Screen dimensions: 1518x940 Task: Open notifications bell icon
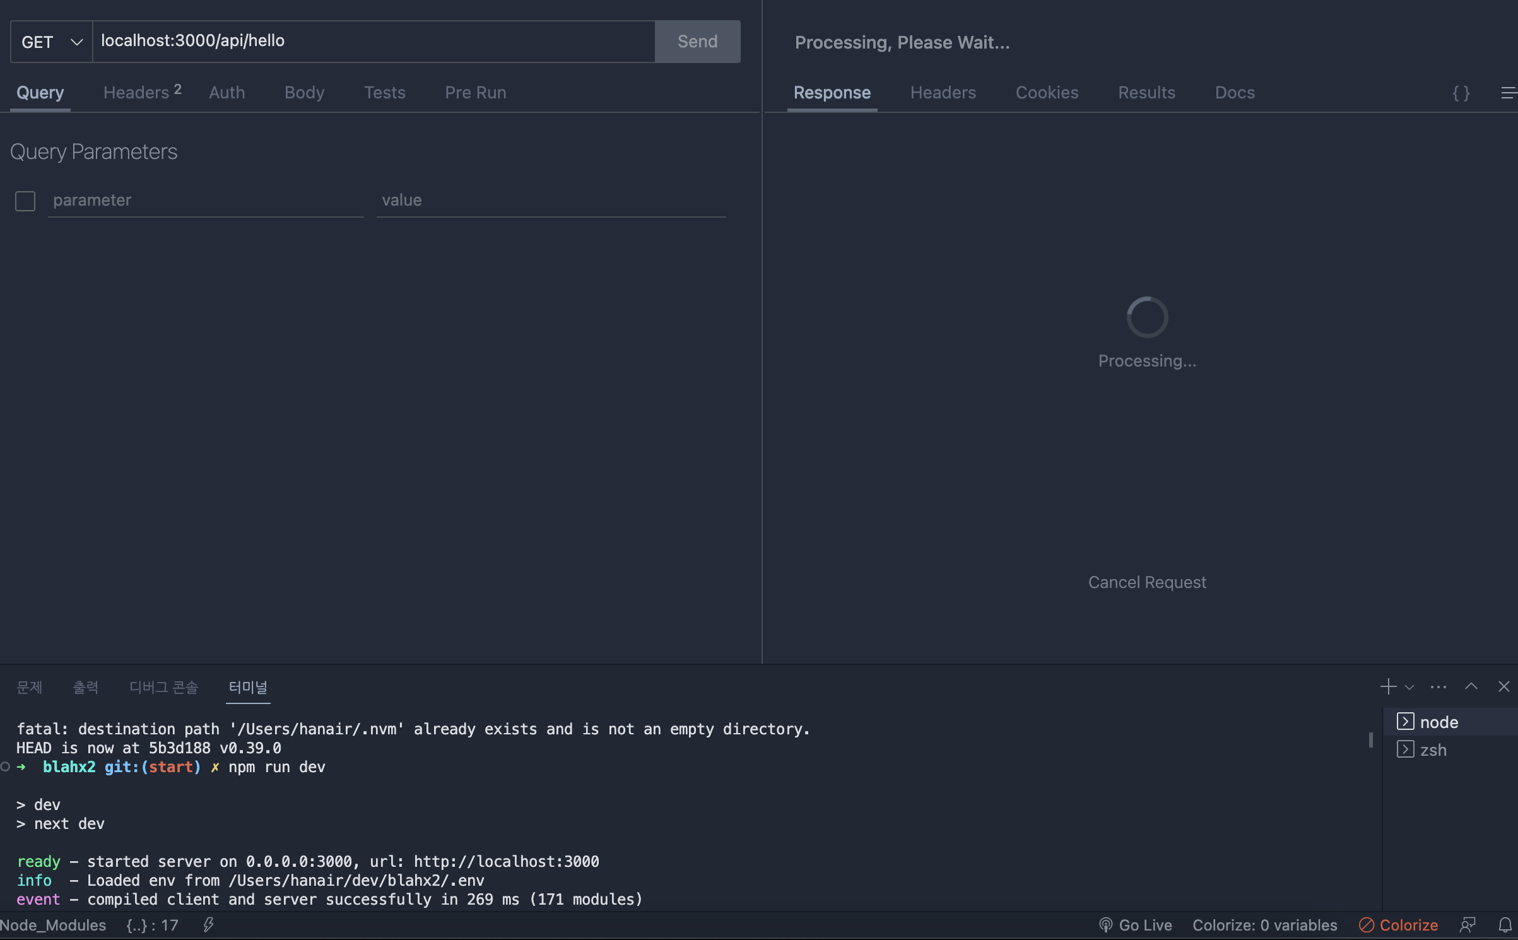coord(1505,925)
